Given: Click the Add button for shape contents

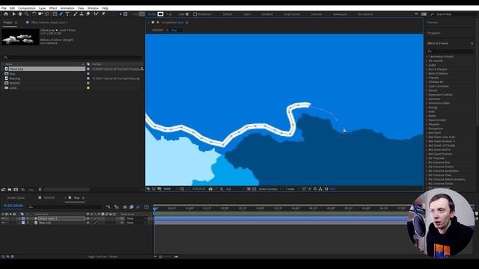Looking at the screenshot, I should [x=183, y=14].
